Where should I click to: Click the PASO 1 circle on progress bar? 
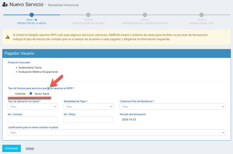tap(32, 15)
